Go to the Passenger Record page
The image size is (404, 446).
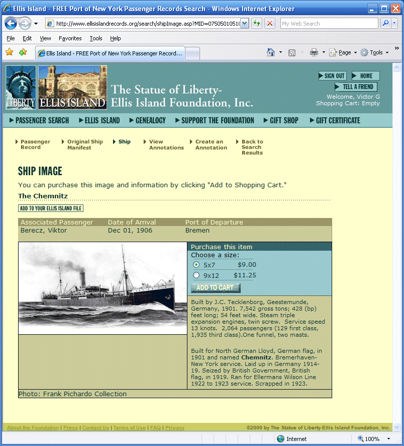[35, 144]
